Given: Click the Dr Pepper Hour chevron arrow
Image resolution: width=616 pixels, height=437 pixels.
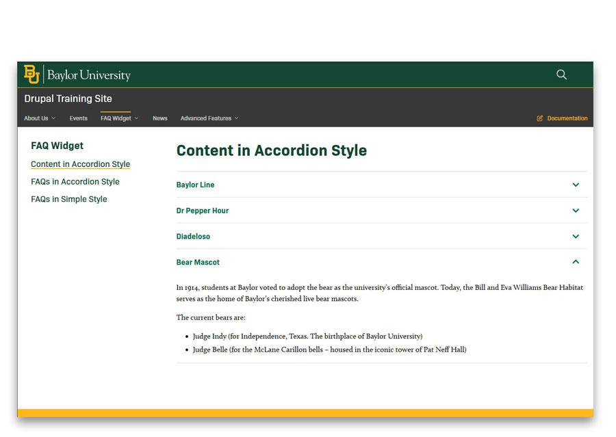Looking at the screenshot, I should tap(576, 211).
